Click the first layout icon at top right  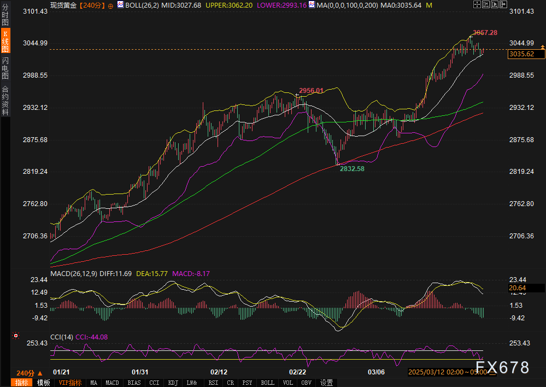coord(477,4)
